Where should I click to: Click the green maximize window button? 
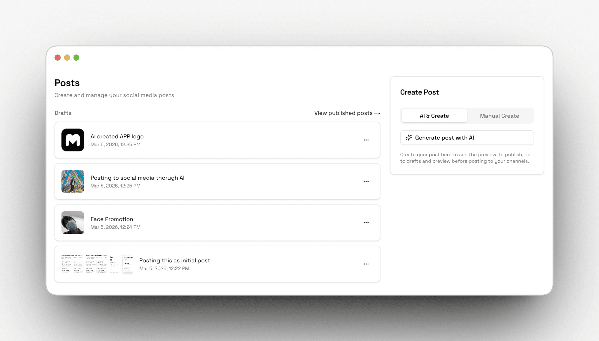point(76,57)
